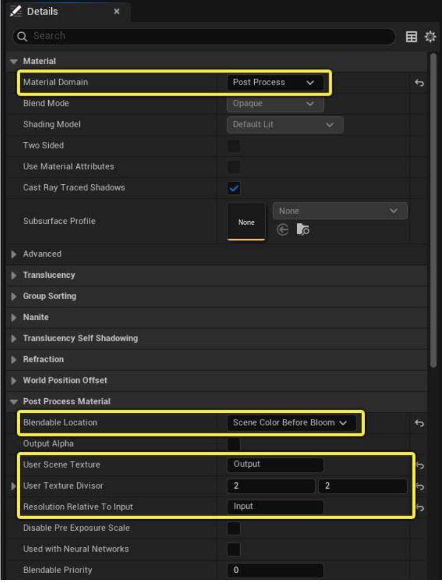Close the Details tab
Screen dimensions: 442x582
116,11
